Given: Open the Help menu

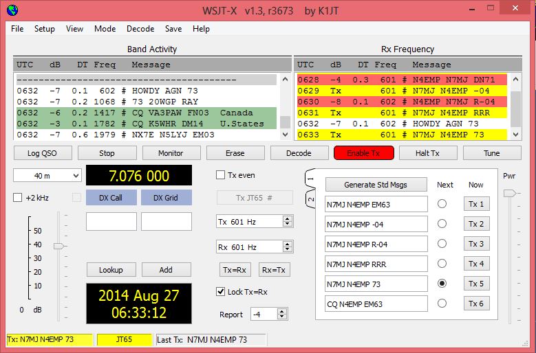Looking at the screenshot, I should (x=201, y=29).
